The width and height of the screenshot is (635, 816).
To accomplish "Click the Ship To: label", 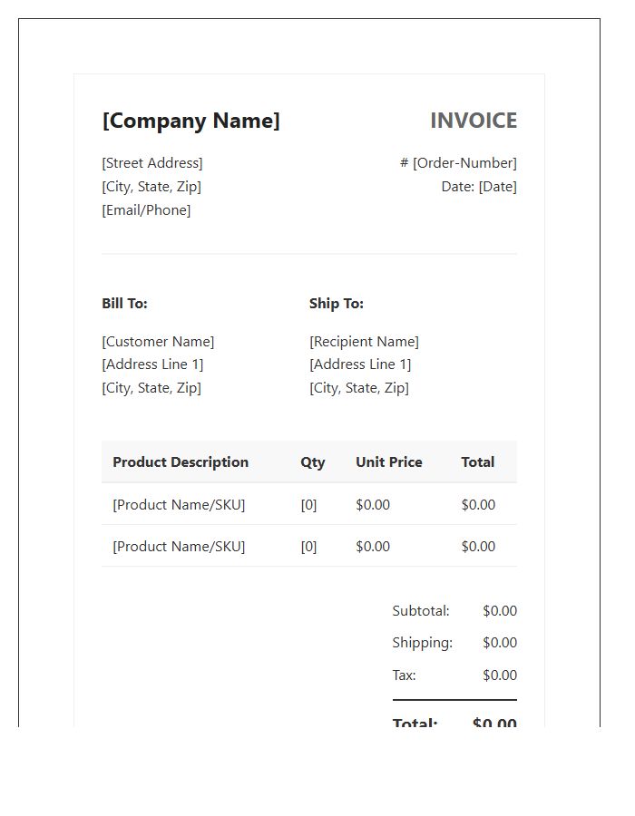I will [337, 304].
